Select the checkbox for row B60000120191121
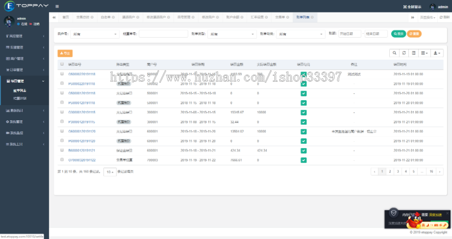Screen dimensions: 452x239 click(x=62, y=150)
